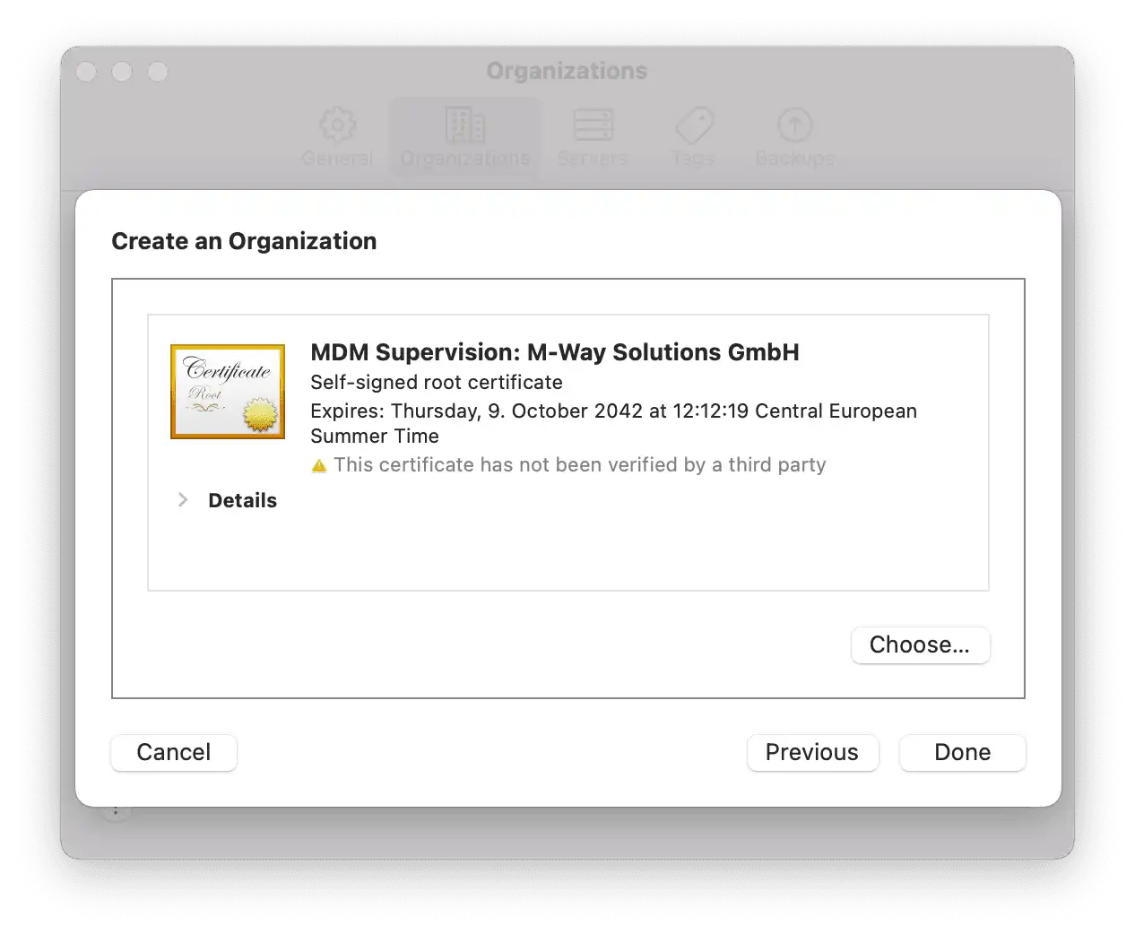Finish by clicking Done
1135x934 pixels.
[962, 752]
